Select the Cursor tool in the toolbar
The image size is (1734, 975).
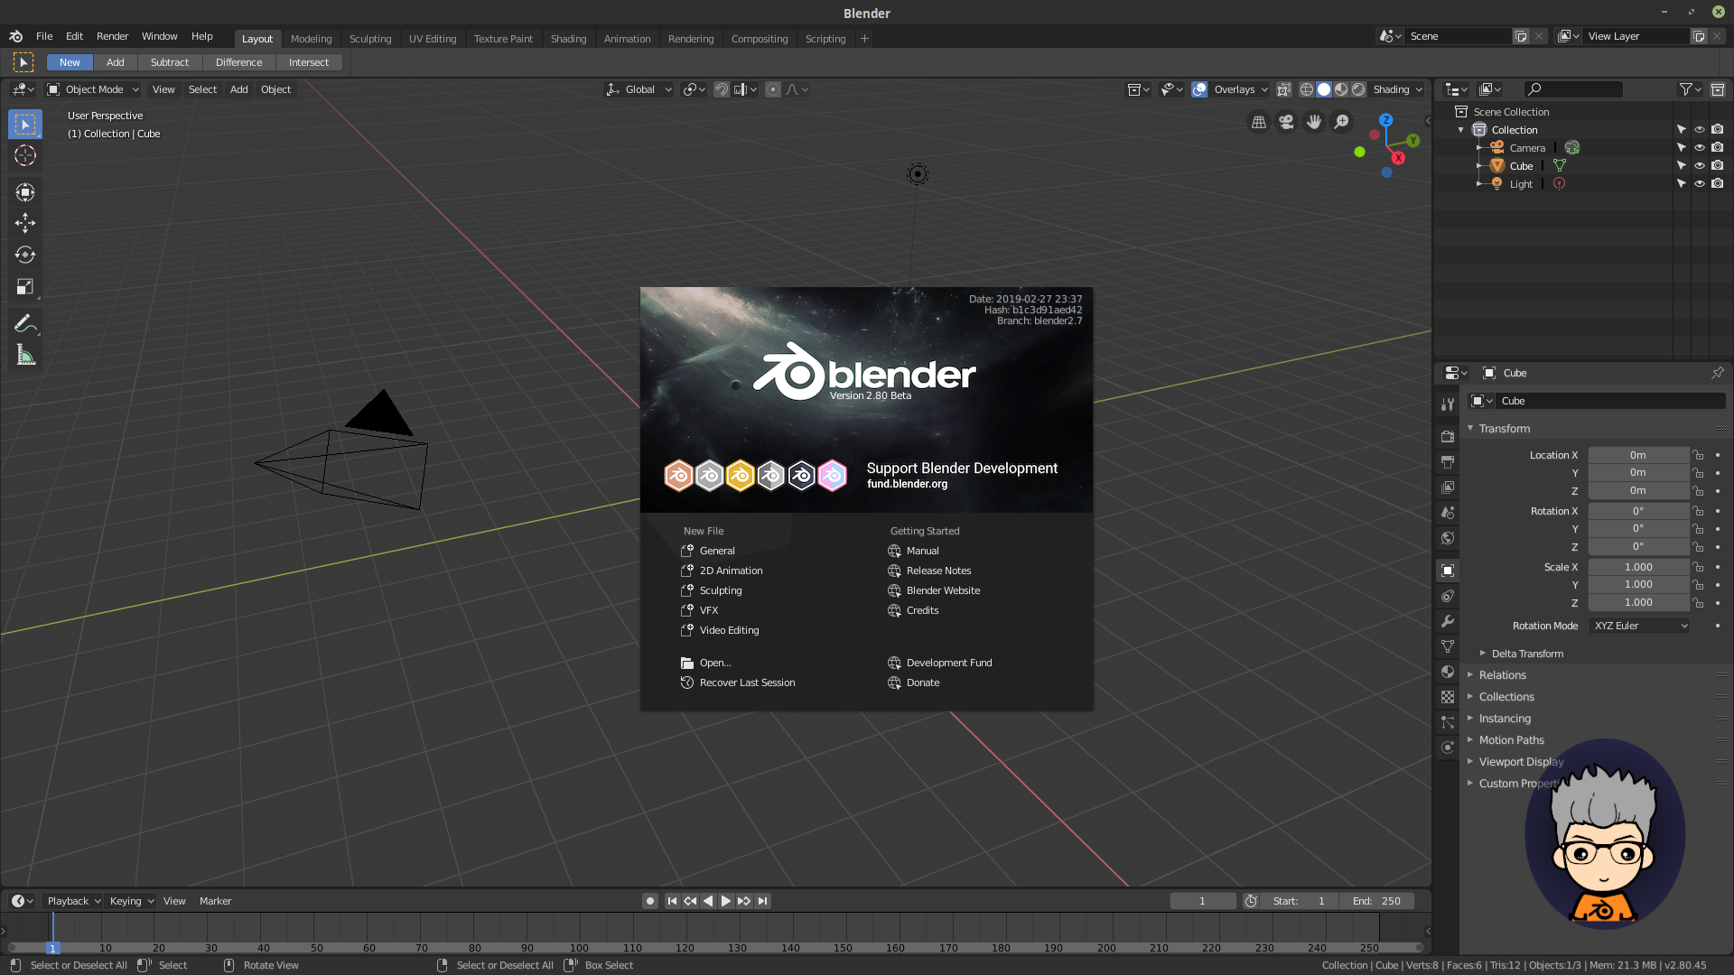coord(25,155)
